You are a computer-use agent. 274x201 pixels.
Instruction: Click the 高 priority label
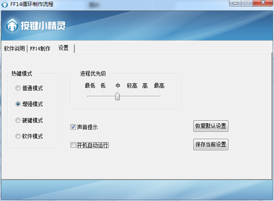point(145,85)
